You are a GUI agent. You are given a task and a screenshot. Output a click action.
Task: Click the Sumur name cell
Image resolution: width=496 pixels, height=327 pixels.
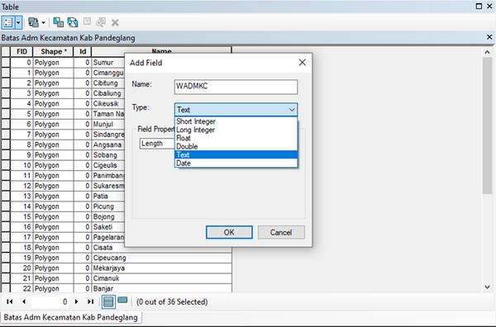108,63
